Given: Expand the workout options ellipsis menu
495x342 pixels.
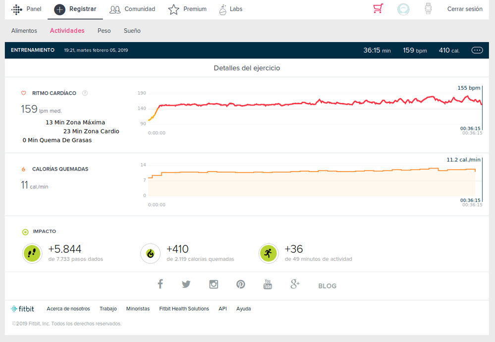Looking at the screenshot, I should [477, 50].
